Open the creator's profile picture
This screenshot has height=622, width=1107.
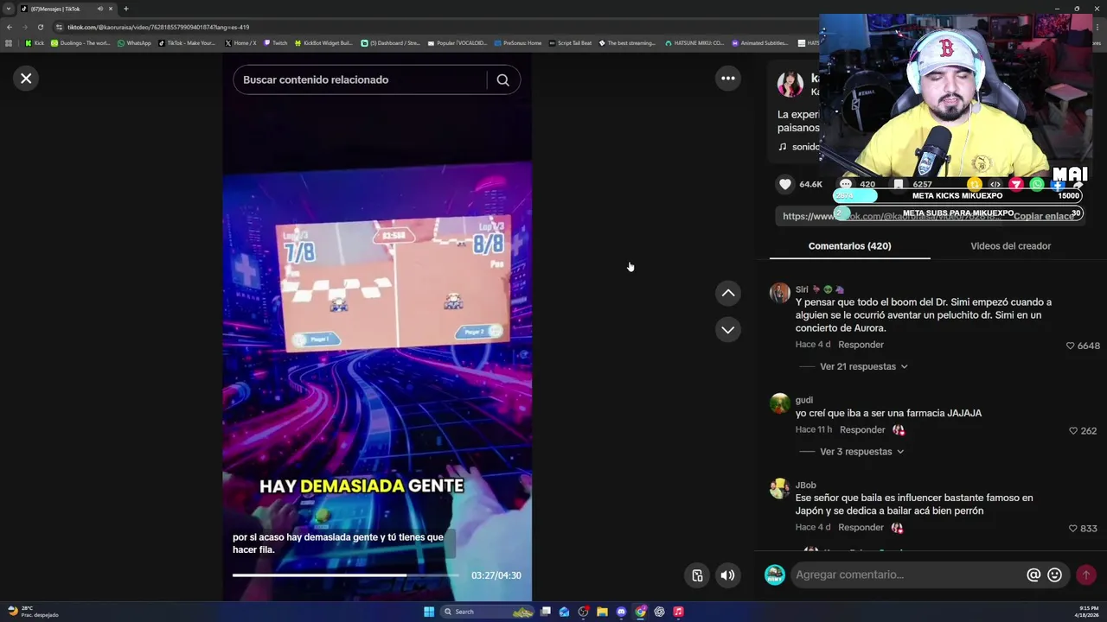point(790,85)
